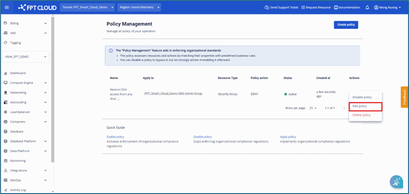
Task: Open the Region Hanoi (Vietnam) dropdown
Action: [139, 7]
